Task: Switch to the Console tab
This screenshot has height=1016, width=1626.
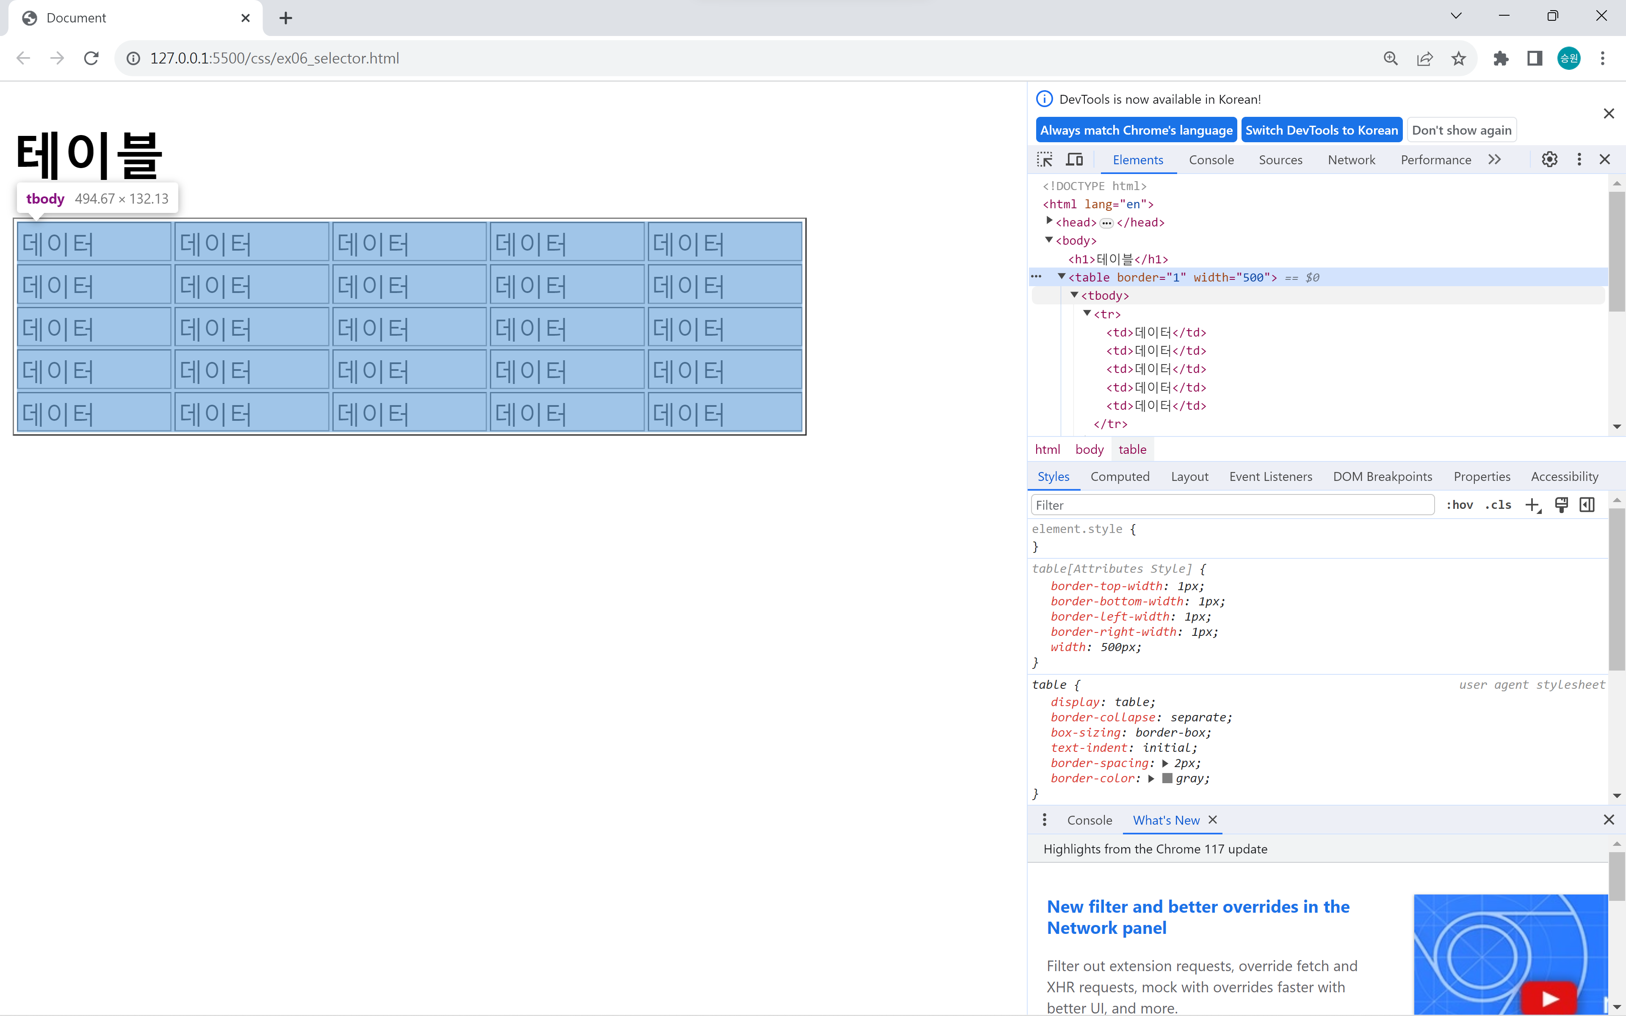Action: coord(1211,160)
